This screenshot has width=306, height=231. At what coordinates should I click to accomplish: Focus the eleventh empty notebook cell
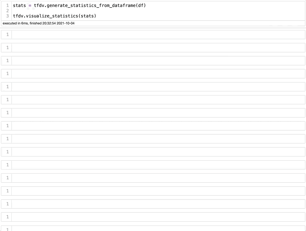158,165
